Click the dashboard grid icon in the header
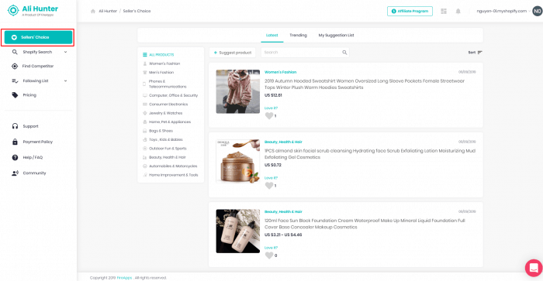This screenshot has height=281, width=543. click(x=444, y=11)
